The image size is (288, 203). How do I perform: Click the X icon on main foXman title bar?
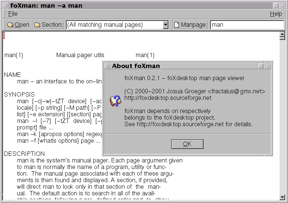point(4,5)
